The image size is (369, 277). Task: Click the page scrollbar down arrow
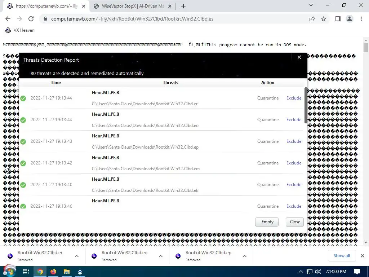366,242
